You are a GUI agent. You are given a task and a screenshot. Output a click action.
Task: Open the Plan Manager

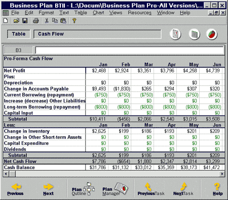click(115, 189)
